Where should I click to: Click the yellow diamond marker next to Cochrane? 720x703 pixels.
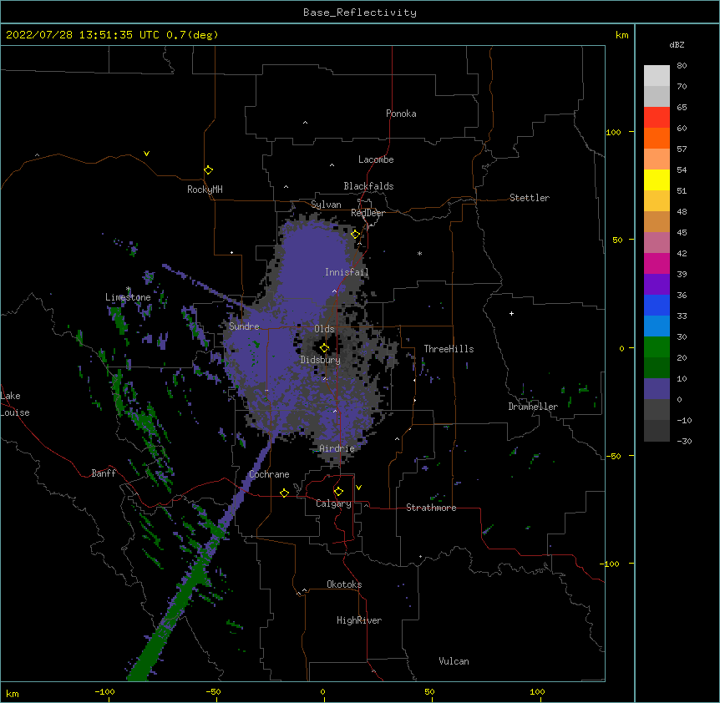pyautogui.click(x=284, y=493)
